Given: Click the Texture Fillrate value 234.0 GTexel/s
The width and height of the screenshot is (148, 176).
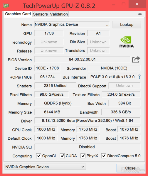Looking at the screenshot, I should pos(121,94).
